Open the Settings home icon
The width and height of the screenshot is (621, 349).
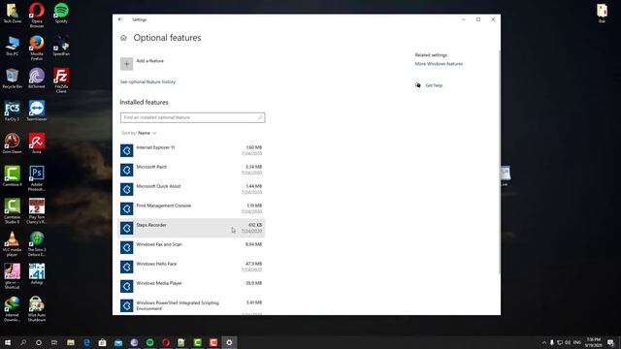(123, 38)
